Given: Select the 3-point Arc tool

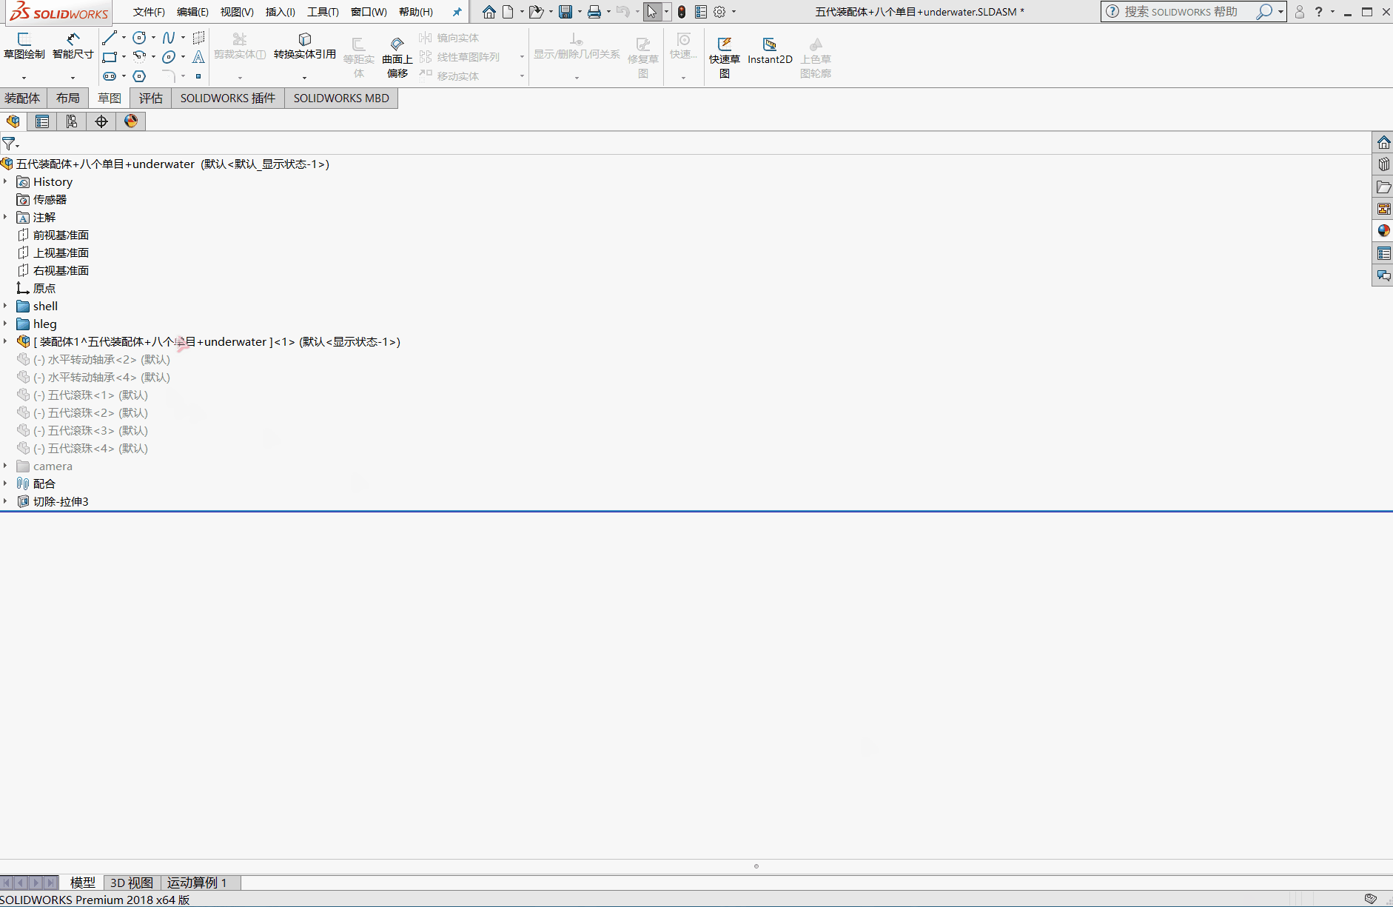Looking at the screenshot, I should pos(139,57).
